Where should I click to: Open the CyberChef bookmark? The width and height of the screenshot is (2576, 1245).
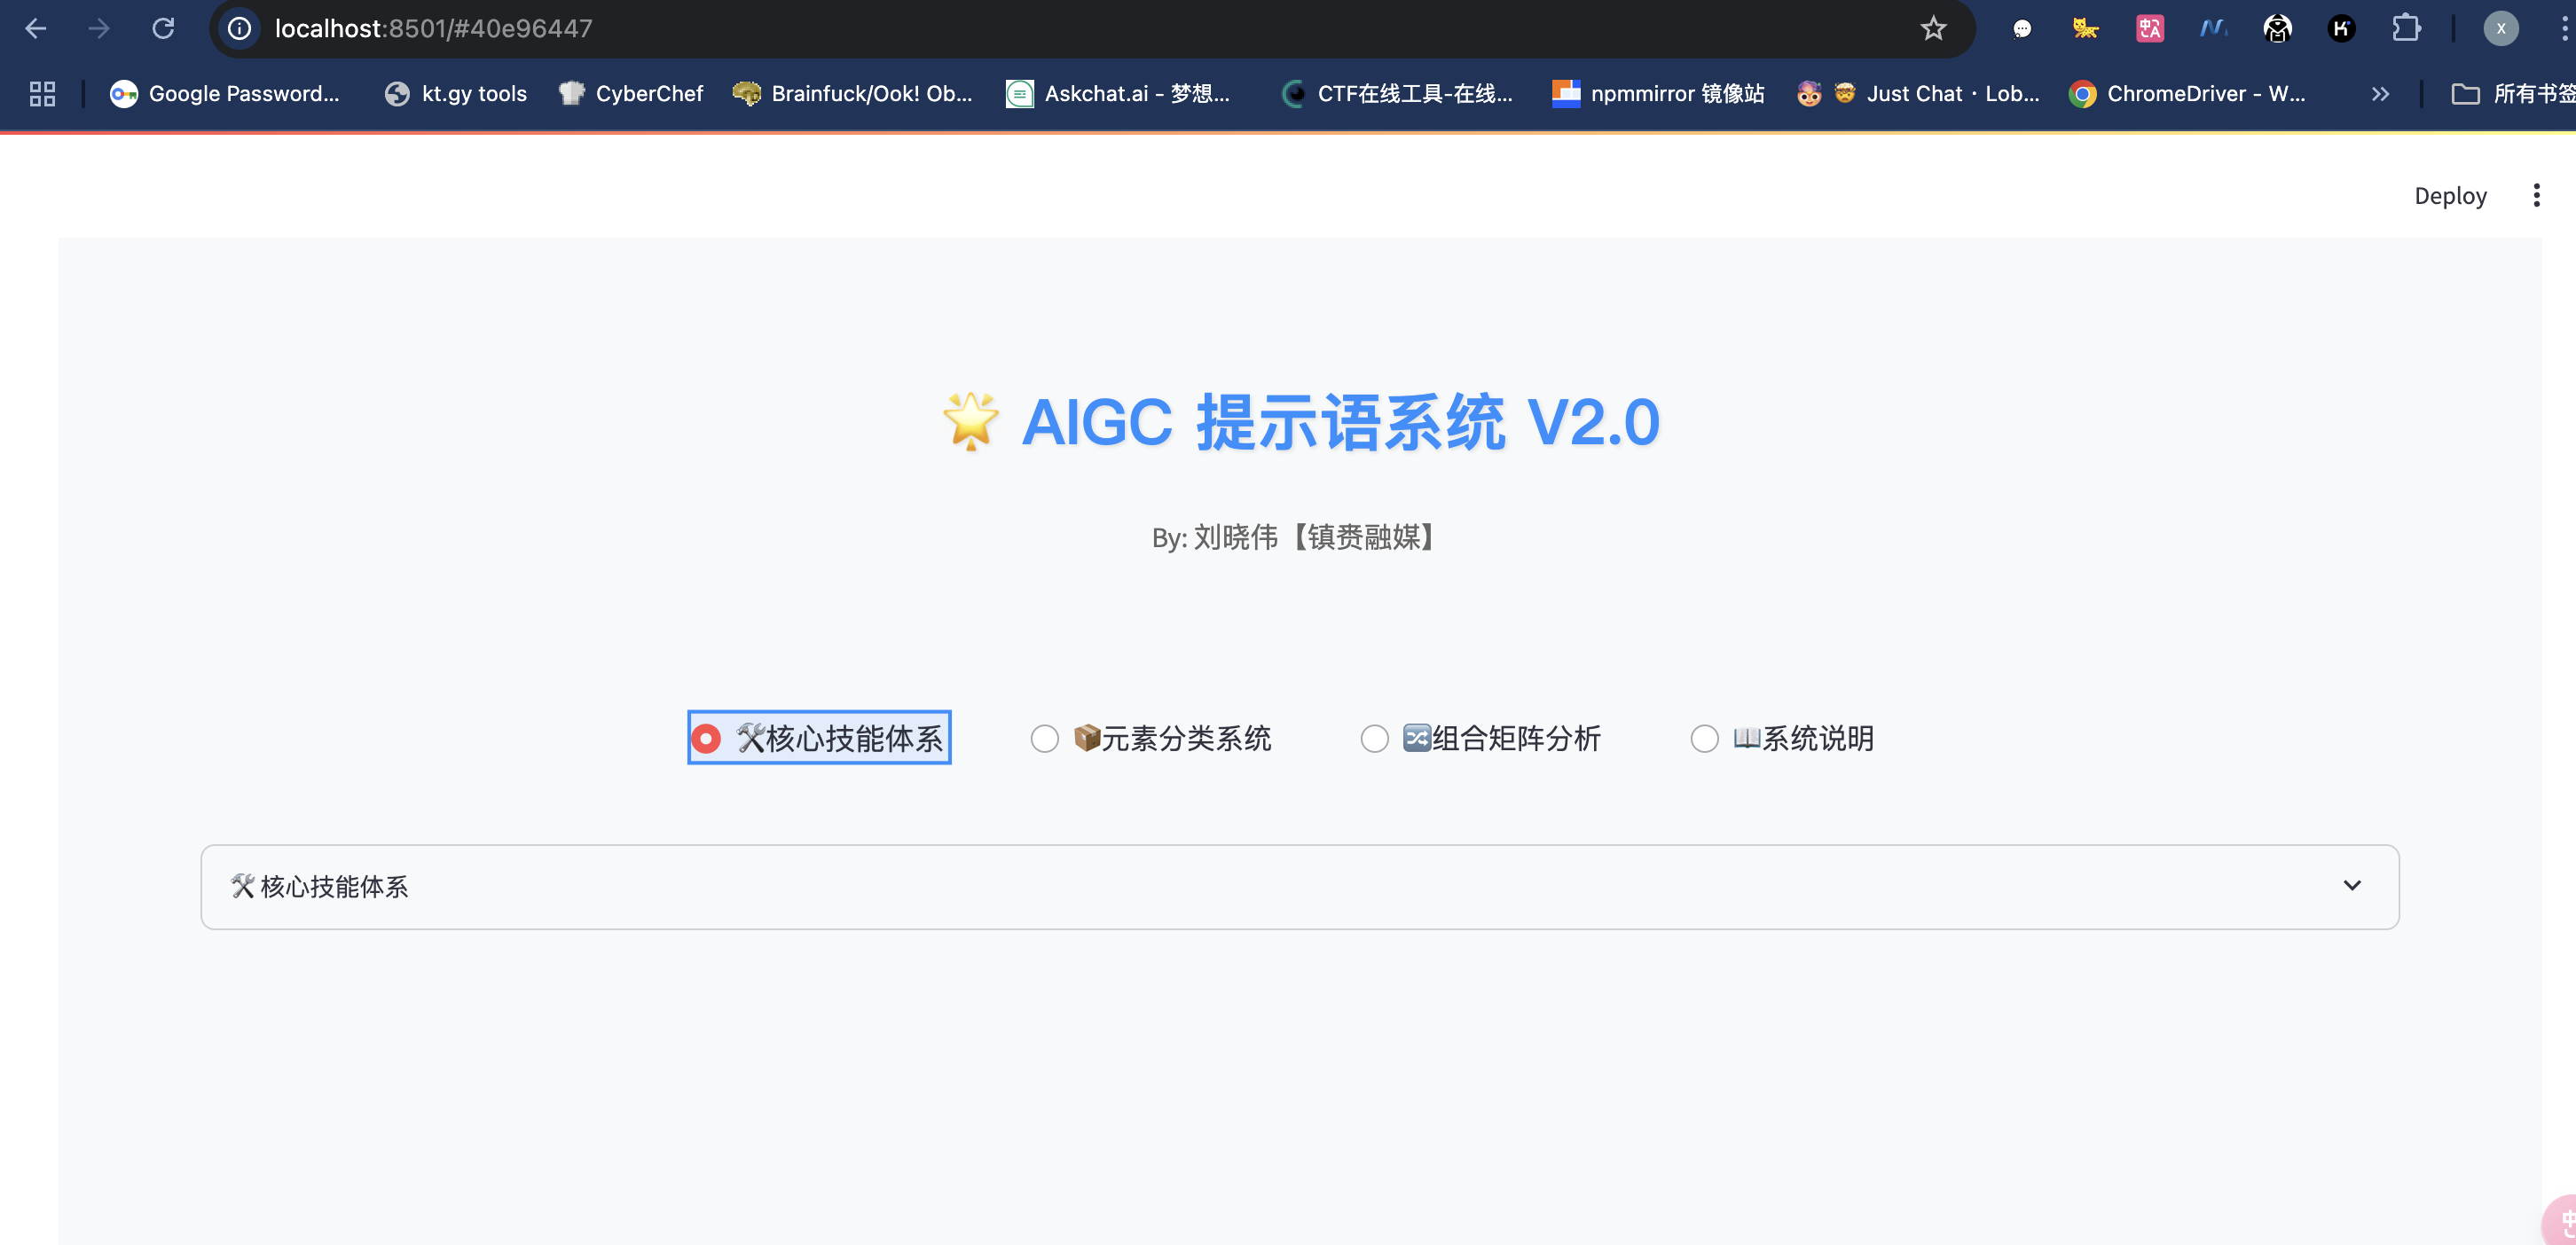click(631, 94)
